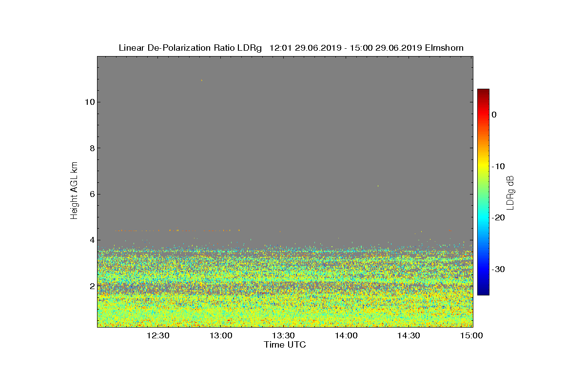The height and width of the screenshot is (390, 585).
Task: Click the 13:30 time tick label
Action: (283, 335)
